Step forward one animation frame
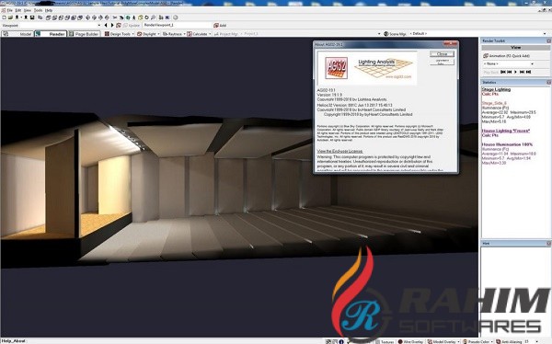This screenshot has width=552, height=344. [522, 72]
